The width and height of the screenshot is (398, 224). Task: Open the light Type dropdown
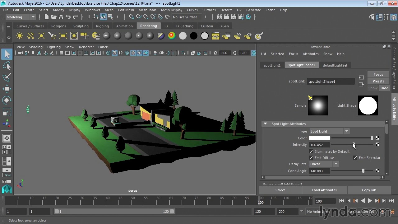coord(329,131)
